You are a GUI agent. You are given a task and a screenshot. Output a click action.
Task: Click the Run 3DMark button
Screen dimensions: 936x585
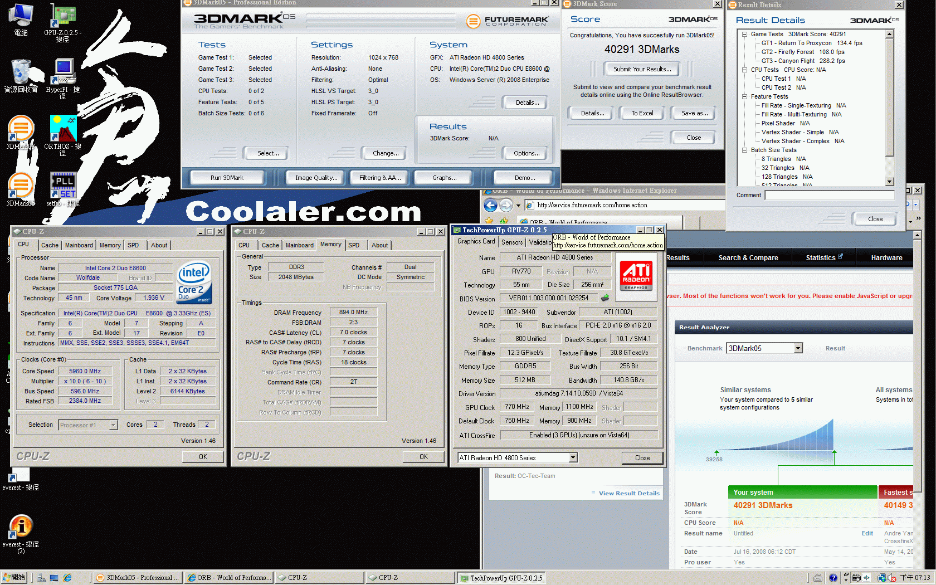point(227,178)
